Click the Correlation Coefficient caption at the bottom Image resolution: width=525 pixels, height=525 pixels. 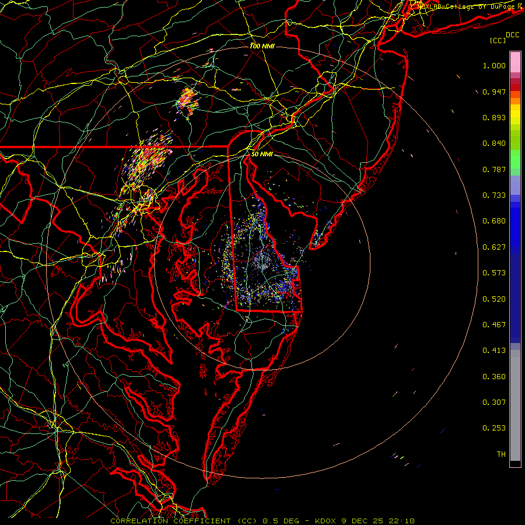(262, 521)
